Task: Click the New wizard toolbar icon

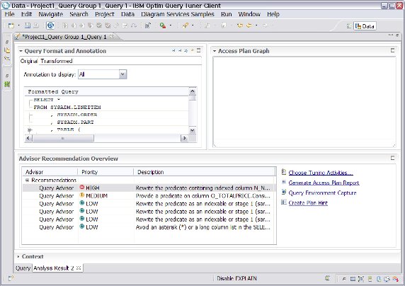Action: pyautogui.click(x=11, y=25)
